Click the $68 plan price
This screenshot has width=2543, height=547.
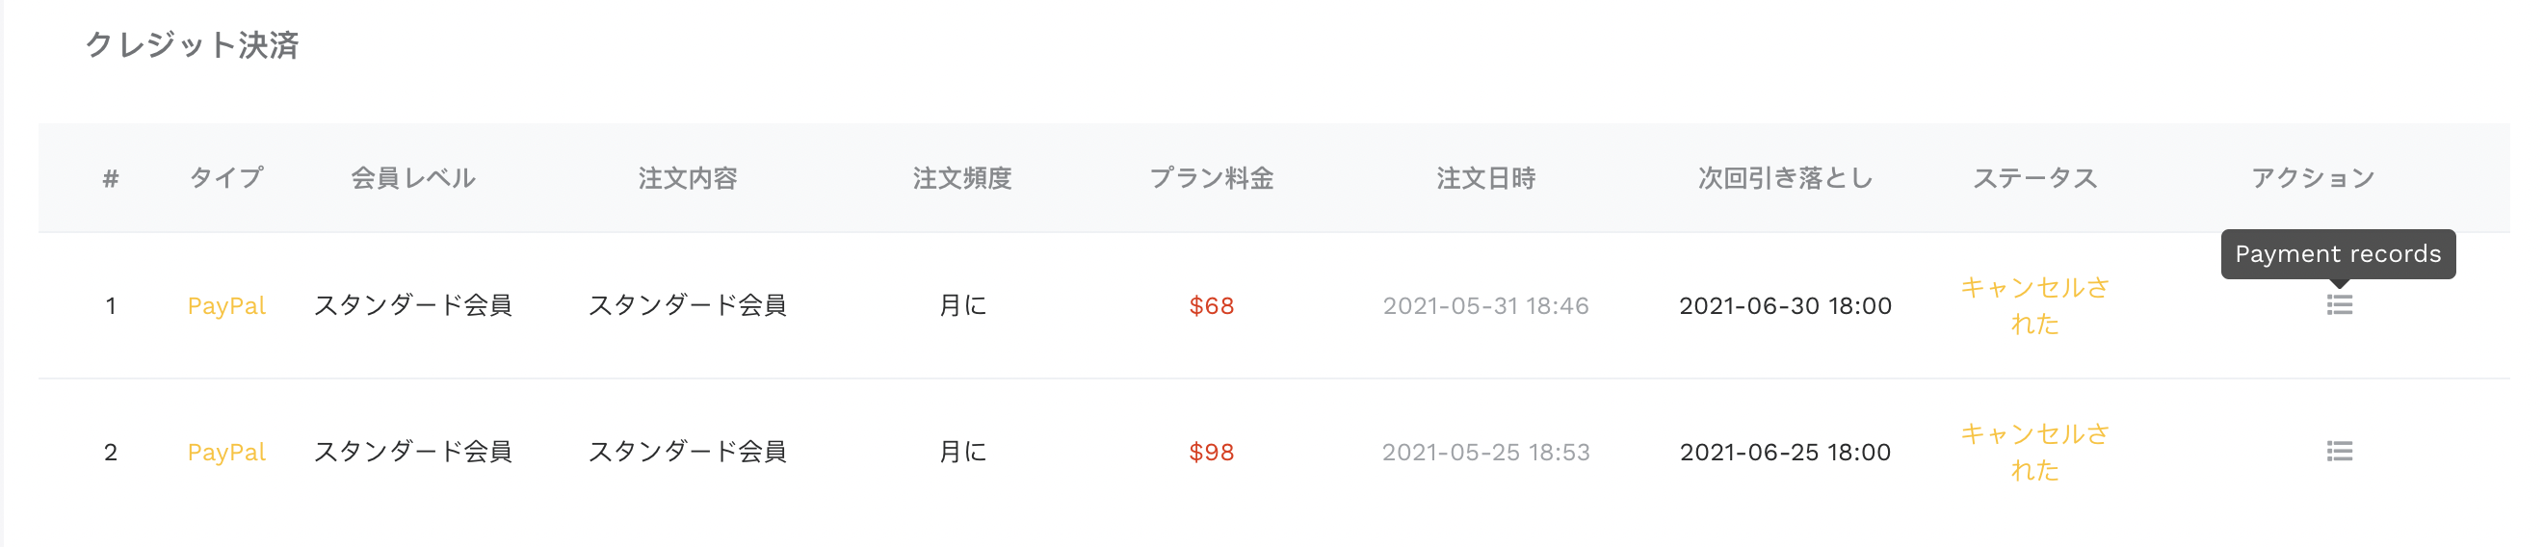coord(1211,306)
